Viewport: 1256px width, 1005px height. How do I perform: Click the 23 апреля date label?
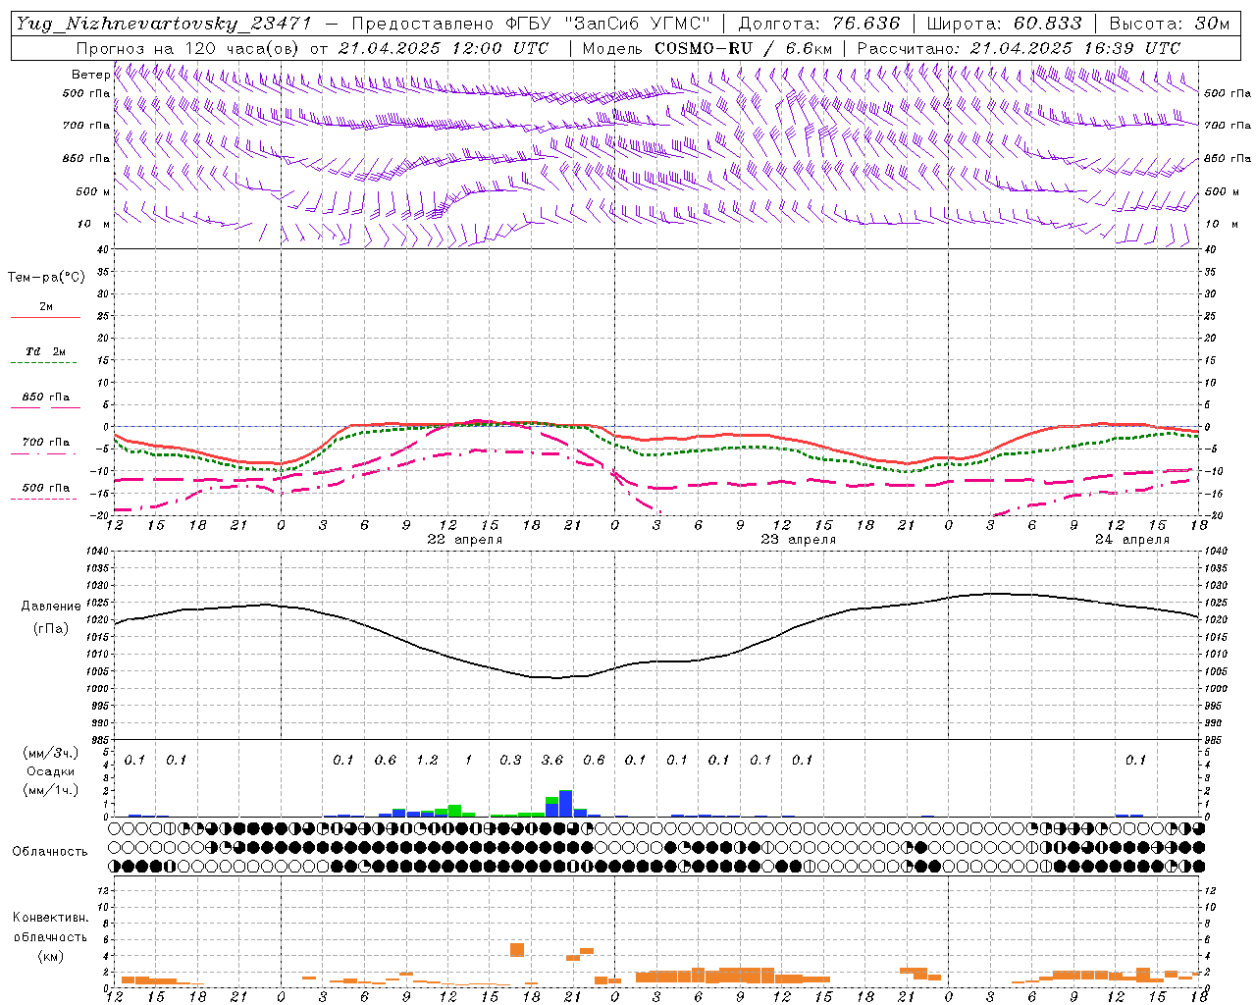pos(798,540)
